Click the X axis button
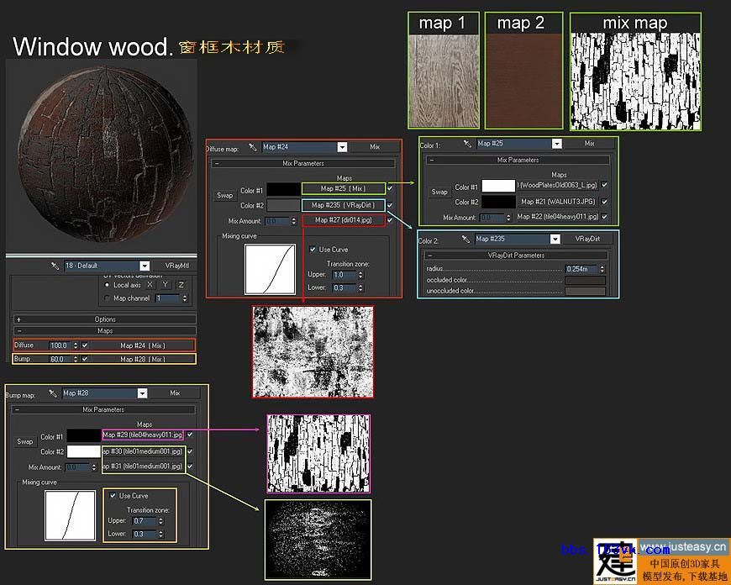This screenshot has width=731, height=585. point(150,285)
